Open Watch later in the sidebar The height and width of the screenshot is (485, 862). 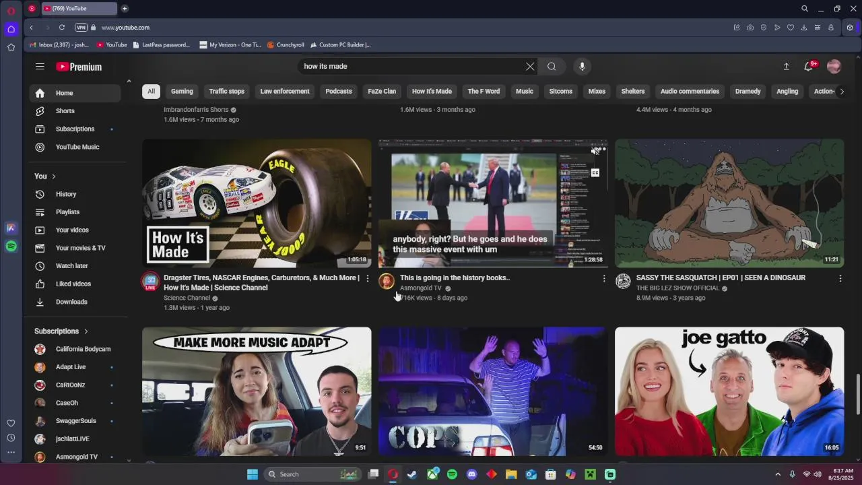tap(75, 265)
